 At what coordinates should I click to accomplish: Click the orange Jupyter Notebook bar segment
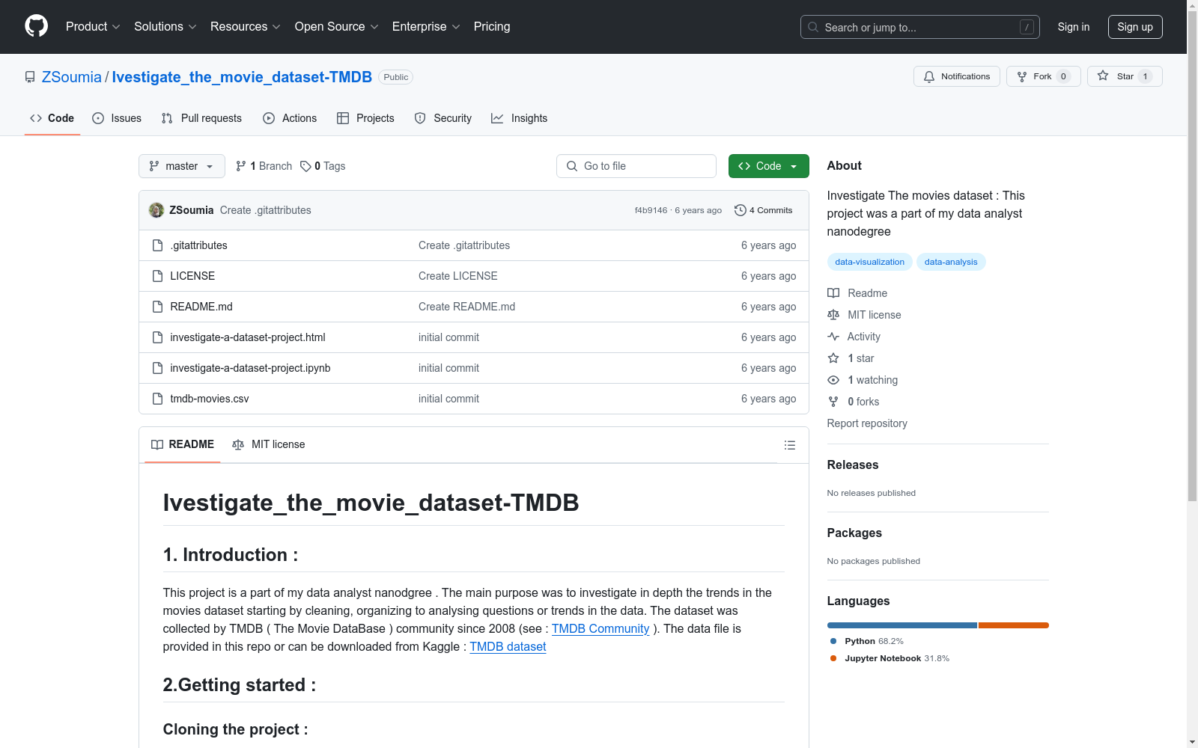point(1013,625)
